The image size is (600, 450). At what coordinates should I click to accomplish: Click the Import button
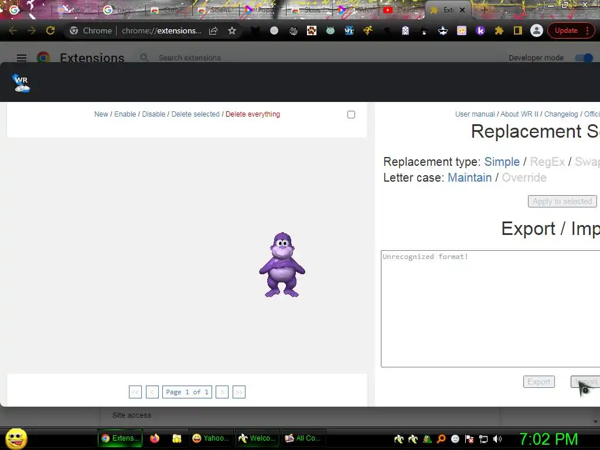[585, 381]
